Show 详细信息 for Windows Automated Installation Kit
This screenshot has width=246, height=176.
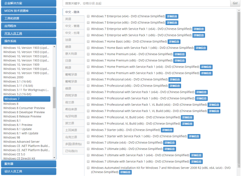125,172
